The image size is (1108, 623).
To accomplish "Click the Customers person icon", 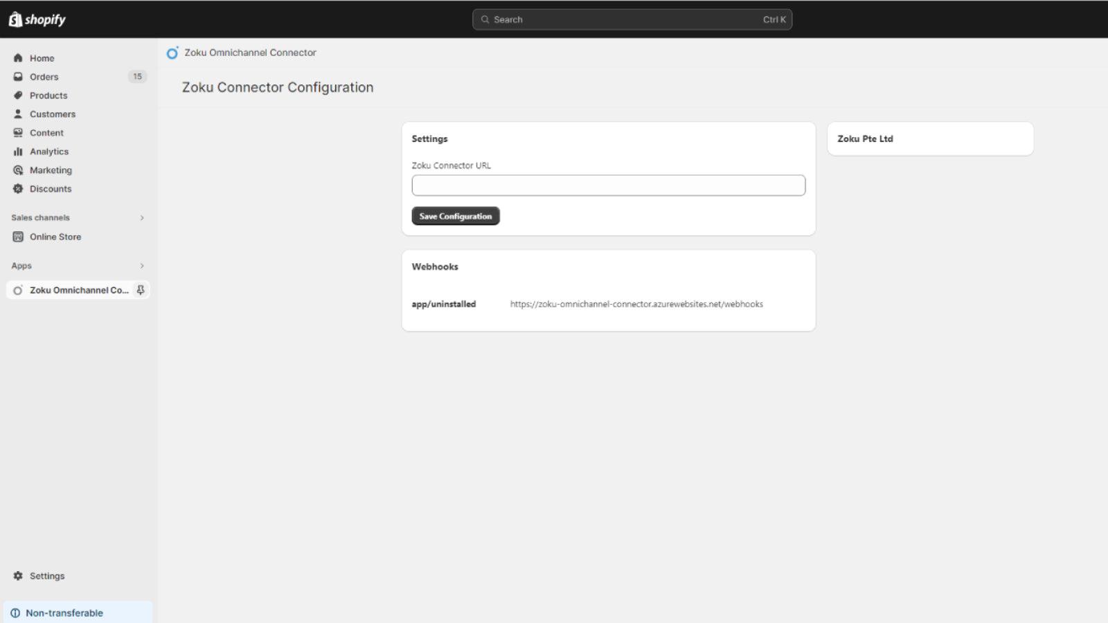I will [x=18, y=114].
